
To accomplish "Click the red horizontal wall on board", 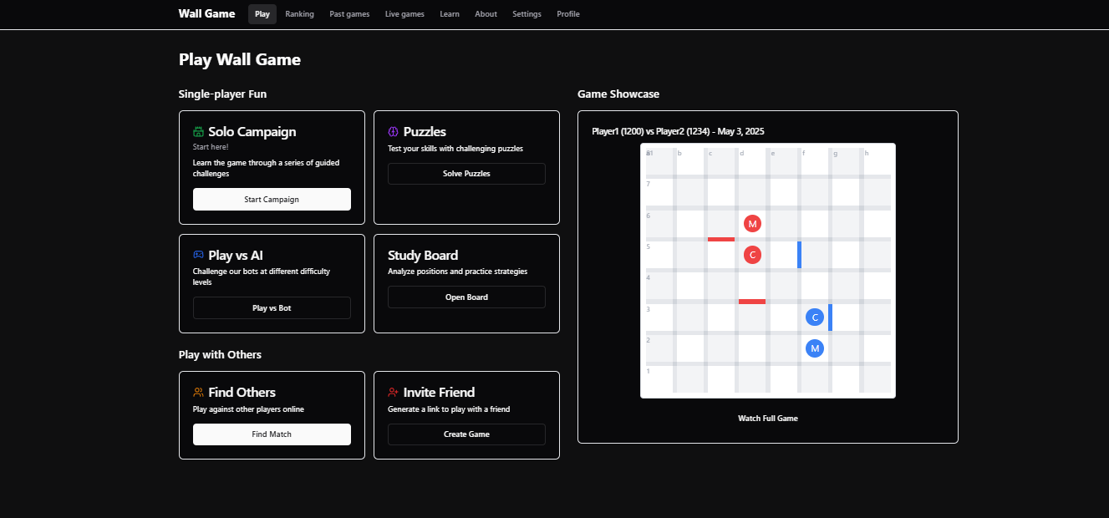I will coord(721,240).
